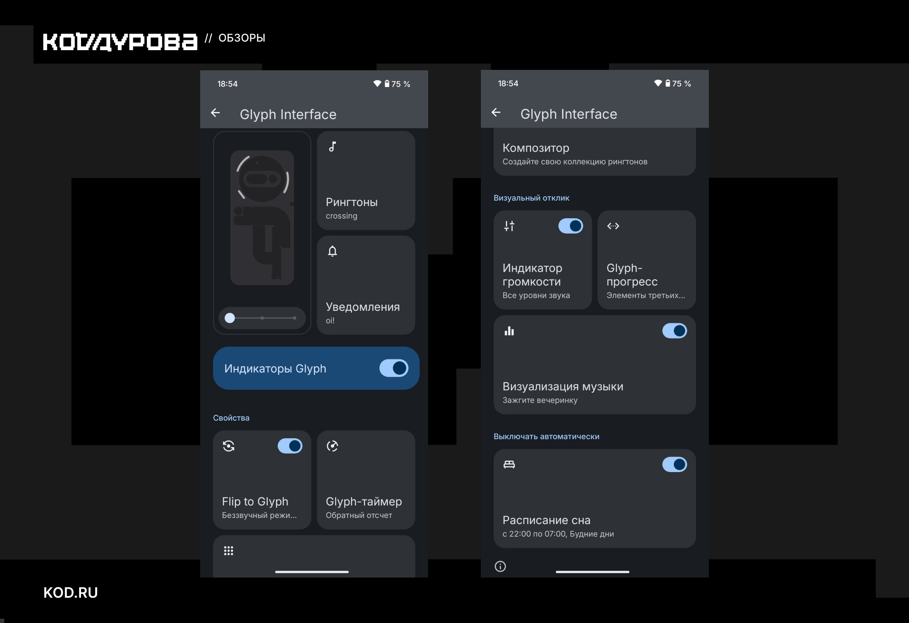Open the Рингтоны crossing card
Screen dimensions: 909x623
(366, 181)
